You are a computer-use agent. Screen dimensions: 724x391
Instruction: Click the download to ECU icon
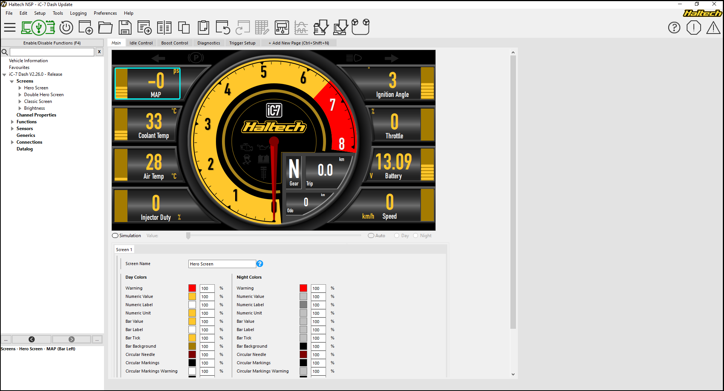[x=321, y=28]
